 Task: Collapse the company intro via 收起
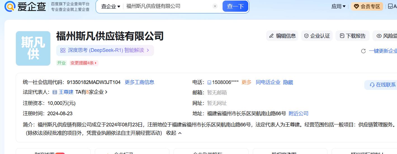point(174,133)
